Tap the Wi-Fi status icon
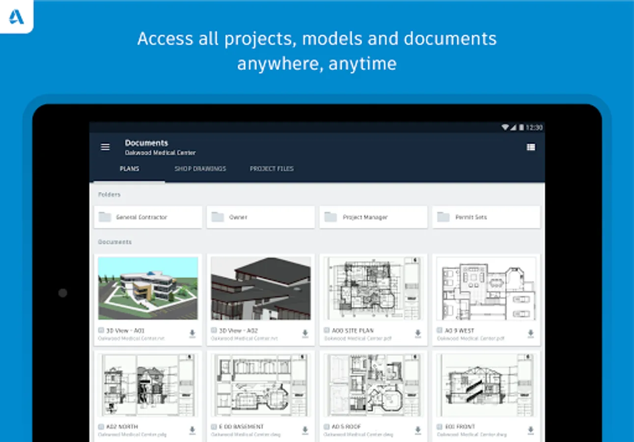The image size is (634, 442). 505,128
